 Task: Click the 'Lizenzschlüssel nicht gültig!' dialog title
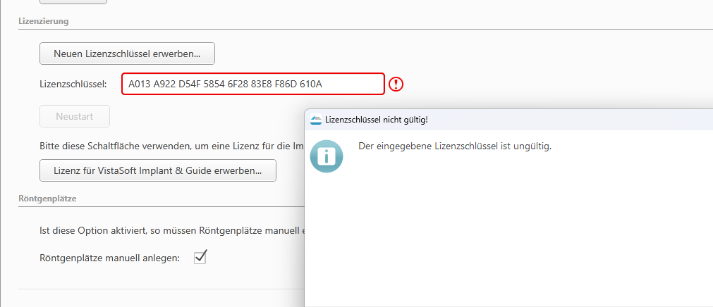[x=376, y=120]
